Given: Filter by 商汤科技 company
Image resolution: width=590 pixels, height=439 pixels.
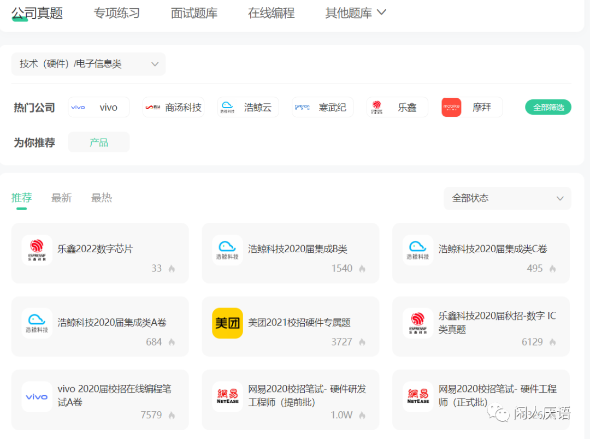Looking at the screenshot, I should [183, 108].
